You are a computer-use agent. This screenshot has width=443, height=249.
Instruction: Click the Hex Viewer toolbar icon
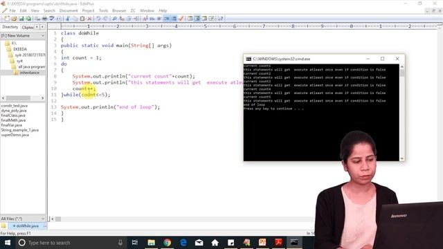tap(152, 19)
